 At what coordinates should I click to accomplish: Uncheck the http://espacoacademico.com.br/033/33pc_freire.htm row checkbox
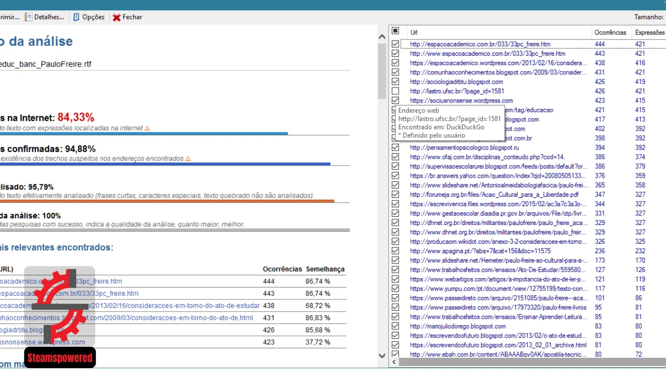pos(395,44)
